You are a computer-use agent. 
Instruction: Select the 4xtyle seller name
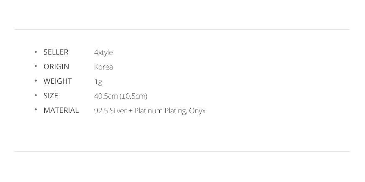(103, 52)
